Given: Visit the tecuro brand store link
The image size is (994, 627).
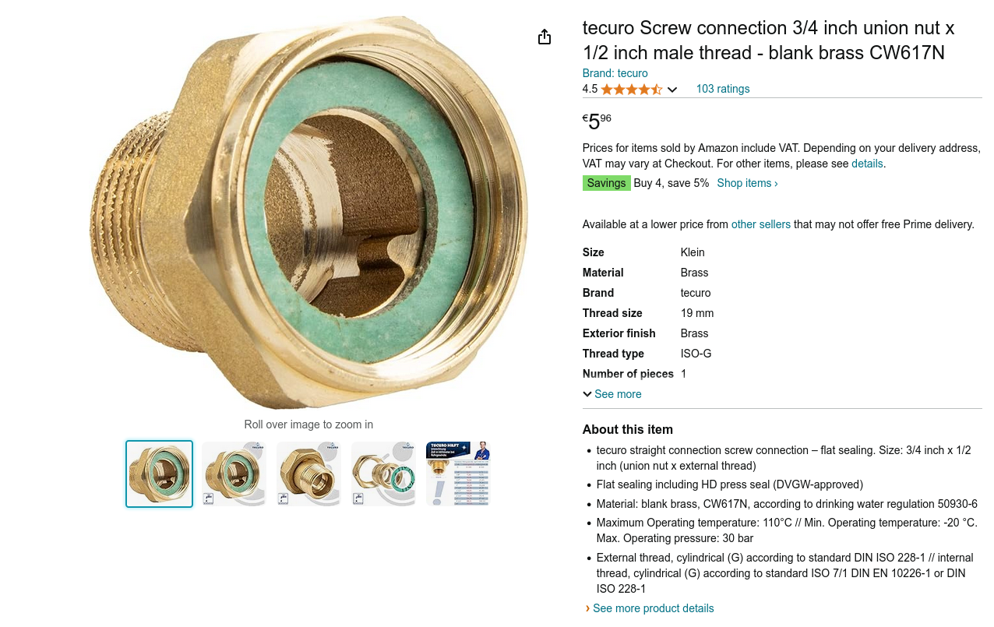Looking at the screenshot, I should click(615, 73).
